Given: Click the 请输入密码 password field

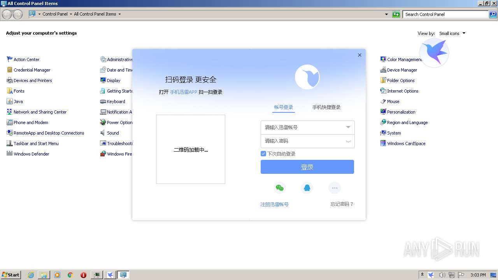Looking at the screenshot, I should click(307, 141).
